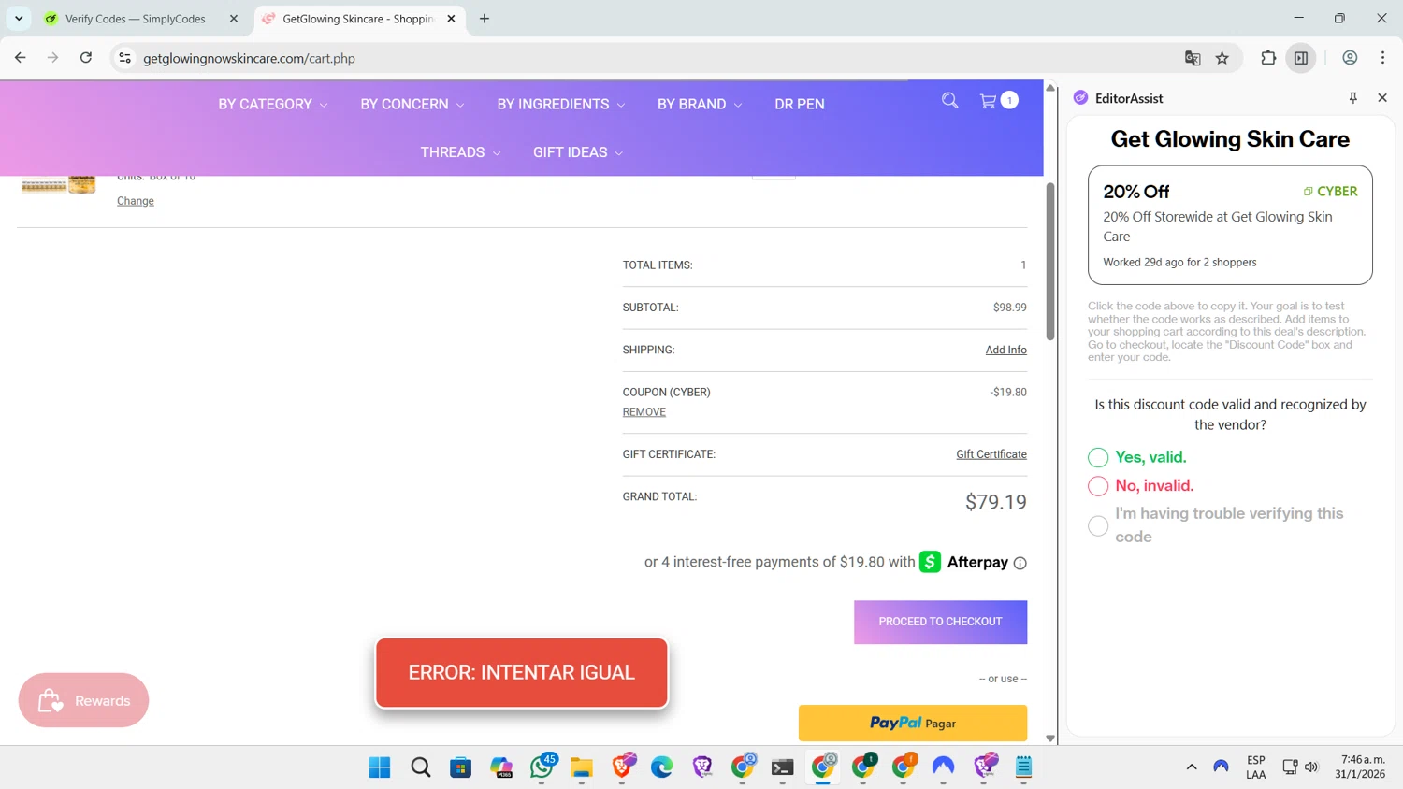Open the browser extensions puzzle icon
Viewport: 1403px width, 789px height.
tap(1268, 58)
